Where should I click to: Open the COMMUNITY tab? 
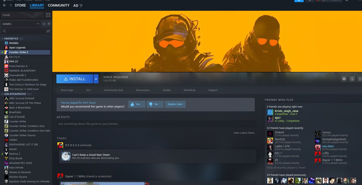pyautogui.click(x=59, y=5)
